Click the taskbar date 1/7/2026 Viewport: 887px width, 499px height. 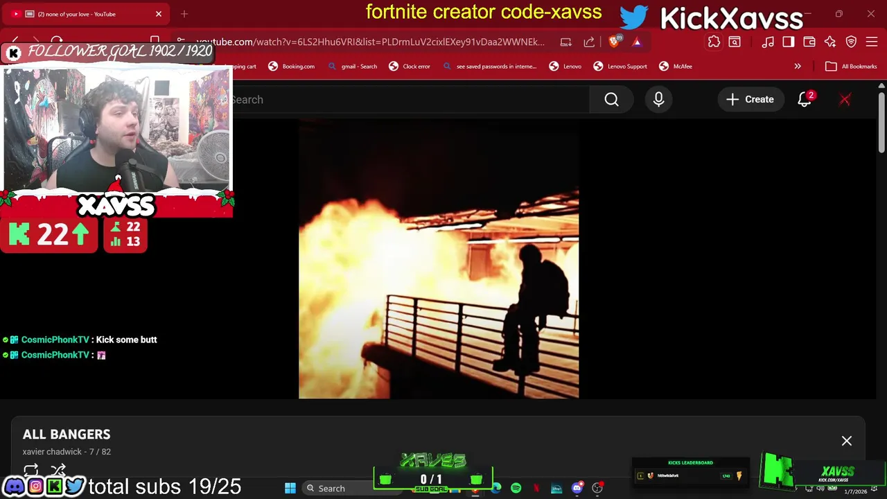[x=855, y=491]
